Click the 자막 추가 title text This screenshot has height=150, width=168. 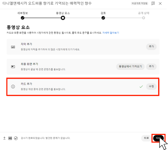point(26,44)
